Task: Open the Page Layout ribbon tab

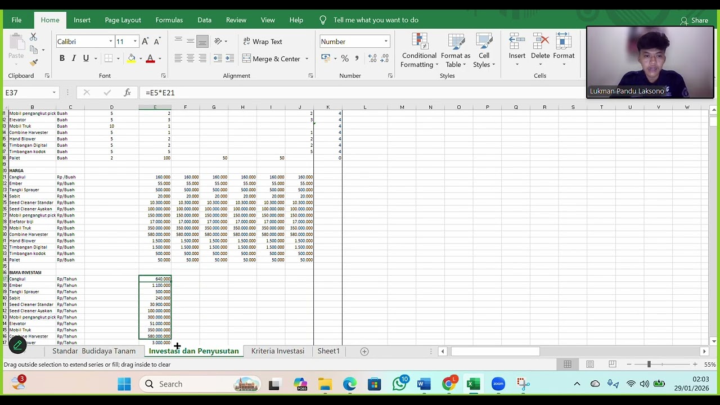Action: pos(123,20)
